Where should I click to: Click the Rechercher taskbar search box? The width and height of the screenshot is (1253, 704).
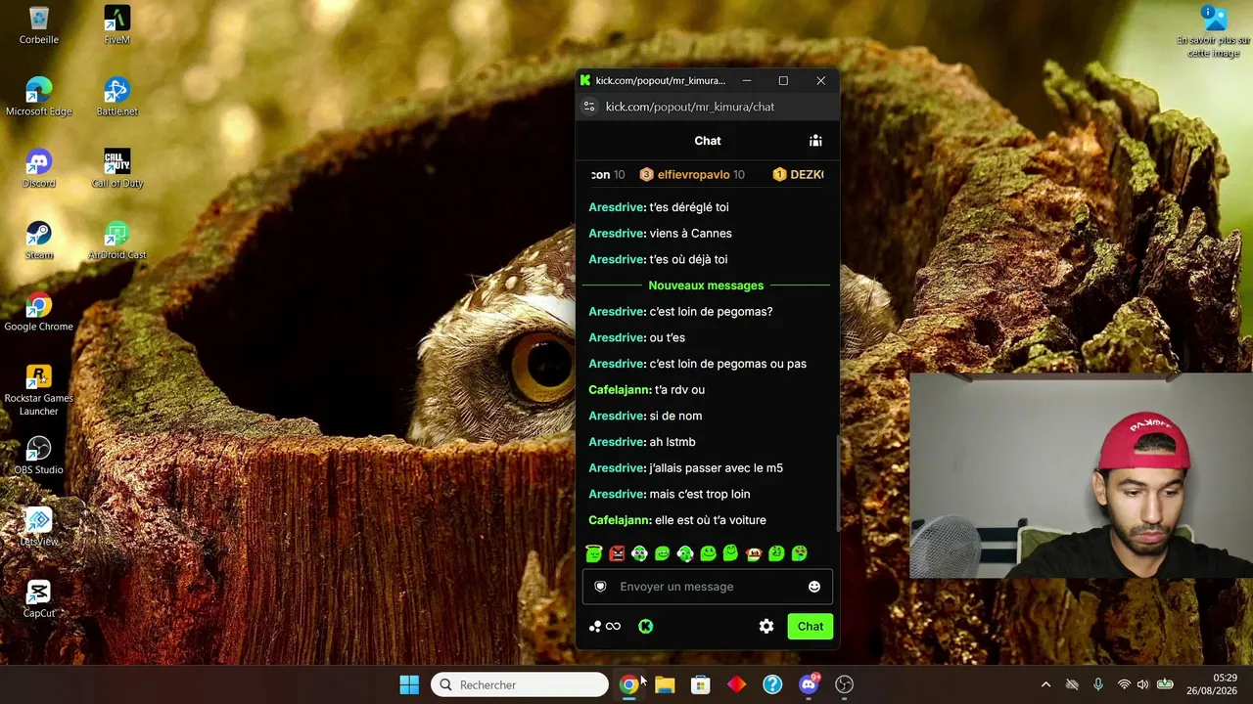coord(520,684)
